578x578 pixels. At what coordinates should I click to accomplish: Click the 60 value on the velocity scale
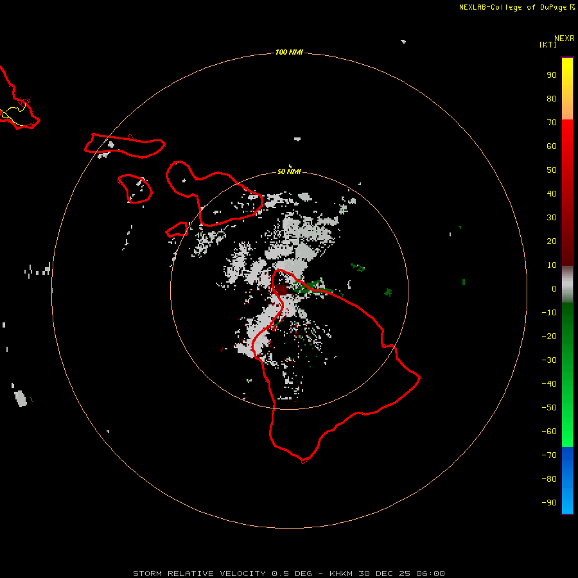552,146
